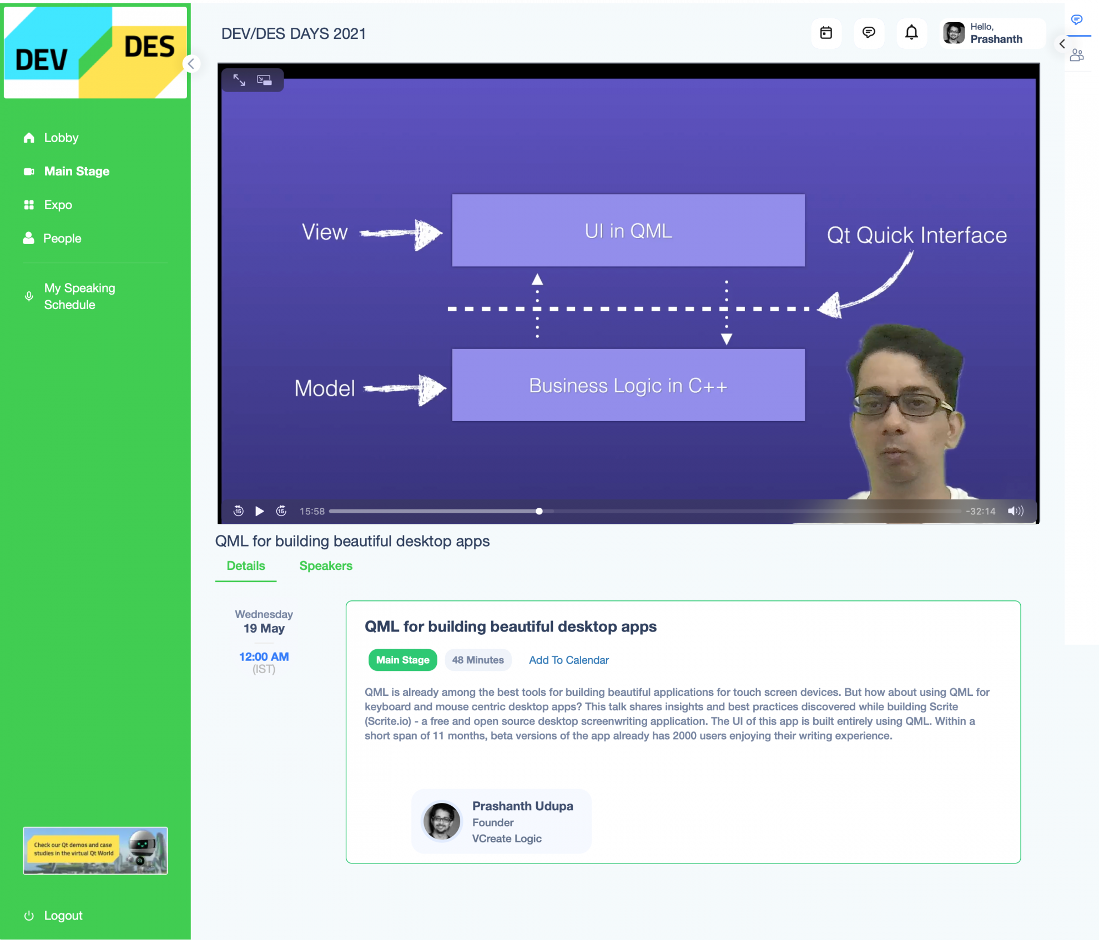Play the paused presentation video
Image resolution: width=1099 pixels, height=940 pixels.
259,511
